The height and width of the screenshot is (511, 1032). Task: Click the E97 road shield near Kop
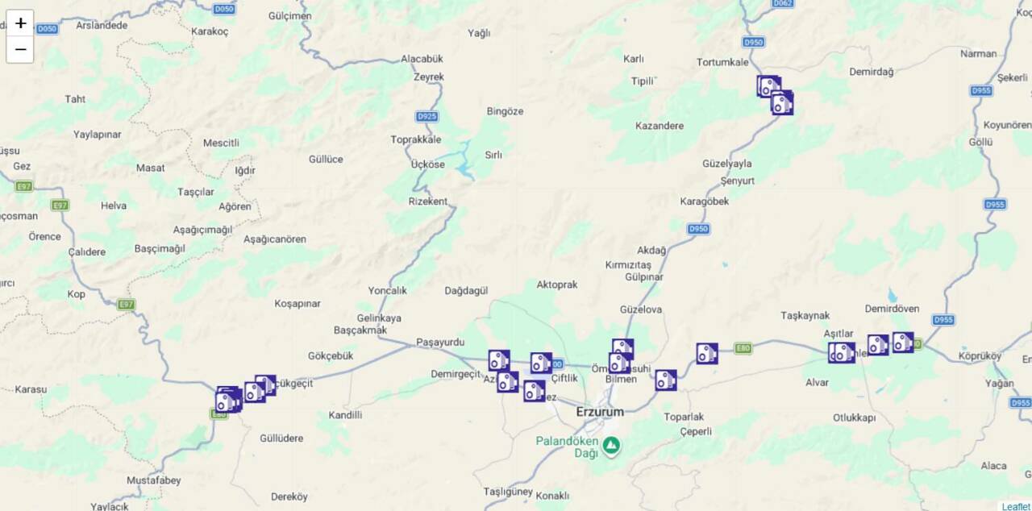(125, 305)
